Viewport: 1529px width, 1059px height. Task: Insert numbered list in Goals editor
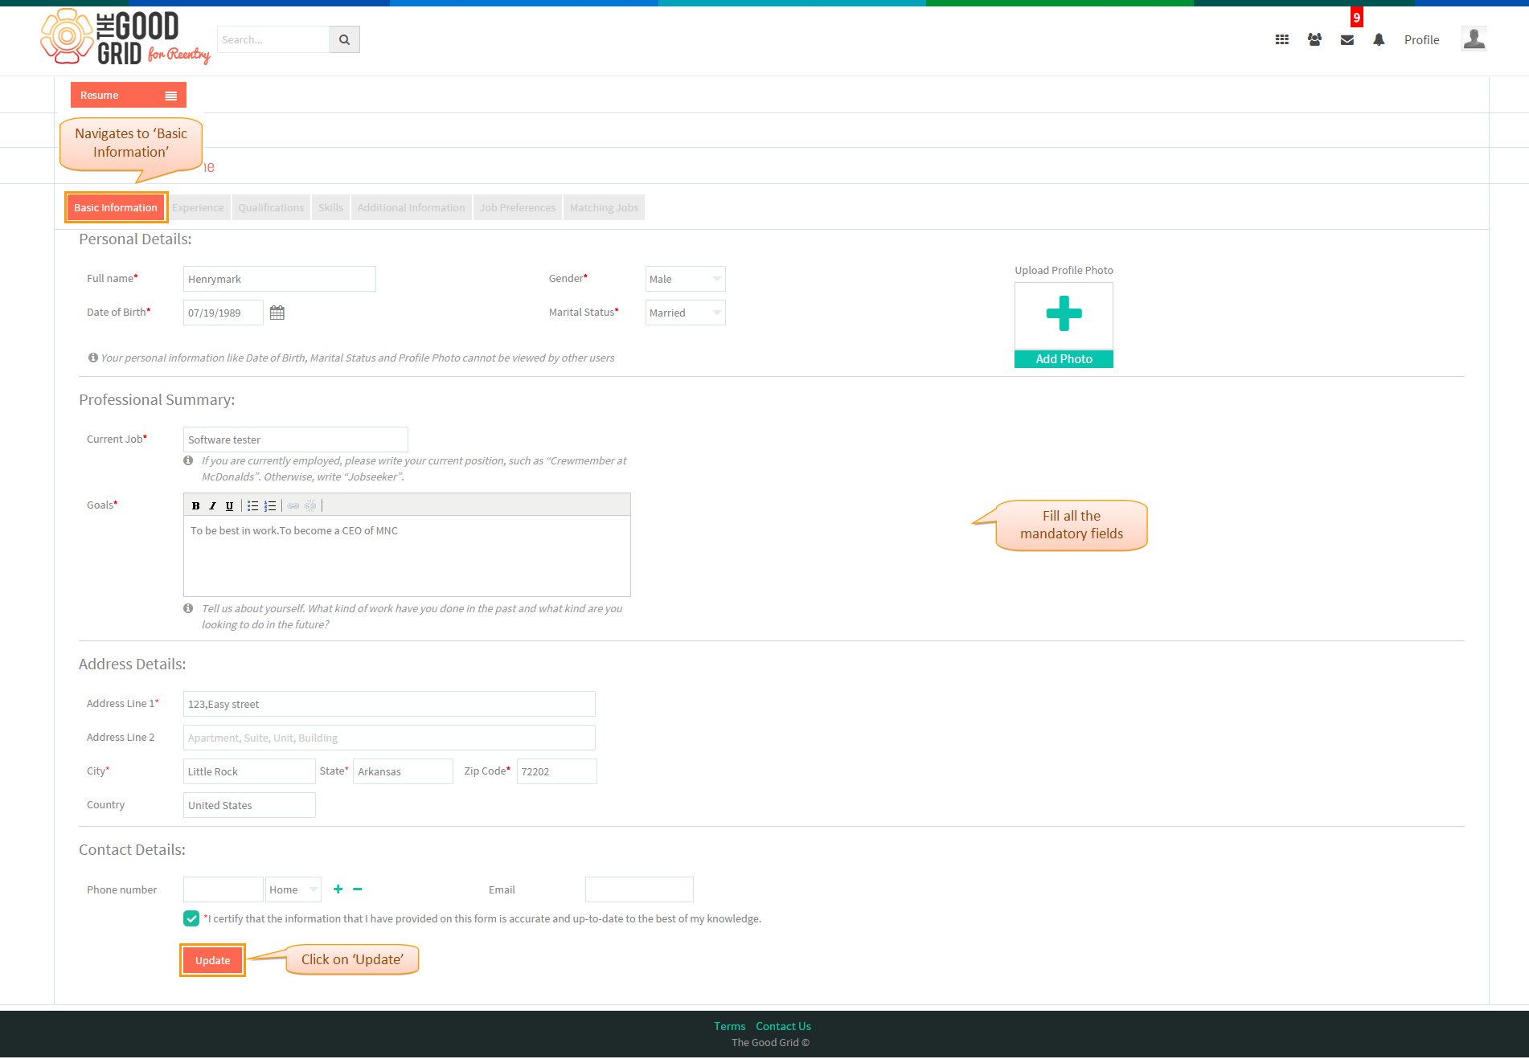(x=270, y=505)
